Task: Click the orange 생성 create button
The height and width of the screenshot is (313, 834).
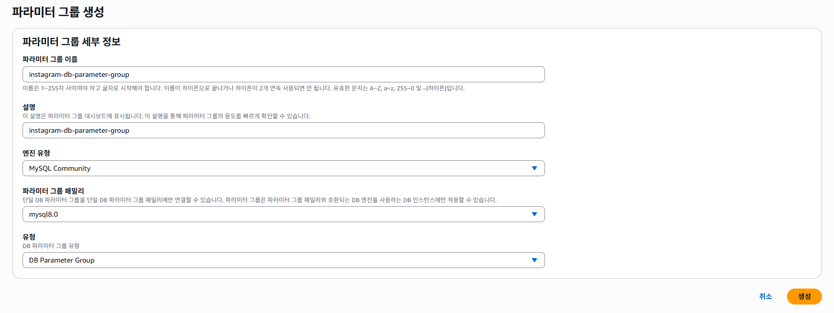Action: 804,297
